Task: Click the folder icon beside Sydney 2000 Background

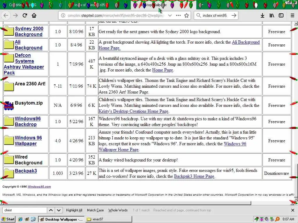Action: click(9, 31)
